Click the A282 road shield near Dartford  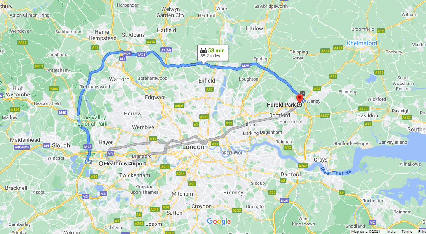(x=303, y=166)
